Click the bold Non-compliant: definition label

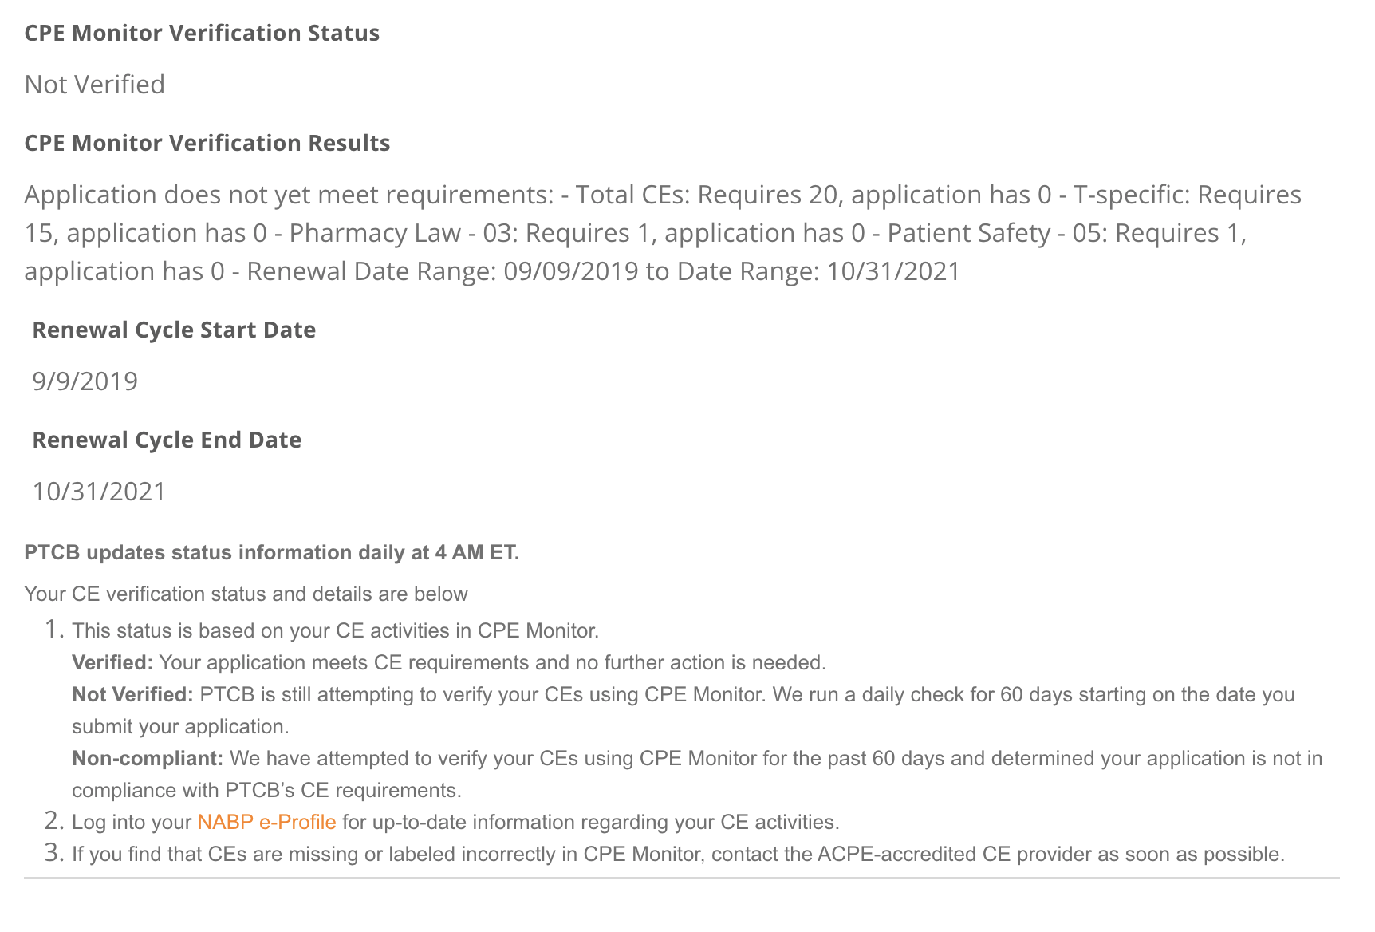coord(148,759)
